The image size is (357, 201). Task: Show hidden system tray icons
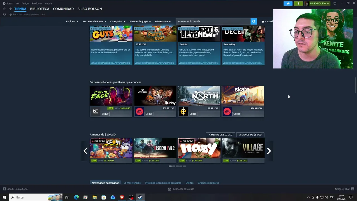pos(308,197)
